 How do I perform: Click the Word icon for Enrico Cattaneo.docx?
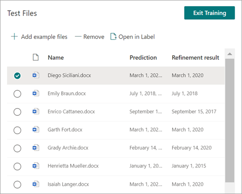tap(36, 111)
